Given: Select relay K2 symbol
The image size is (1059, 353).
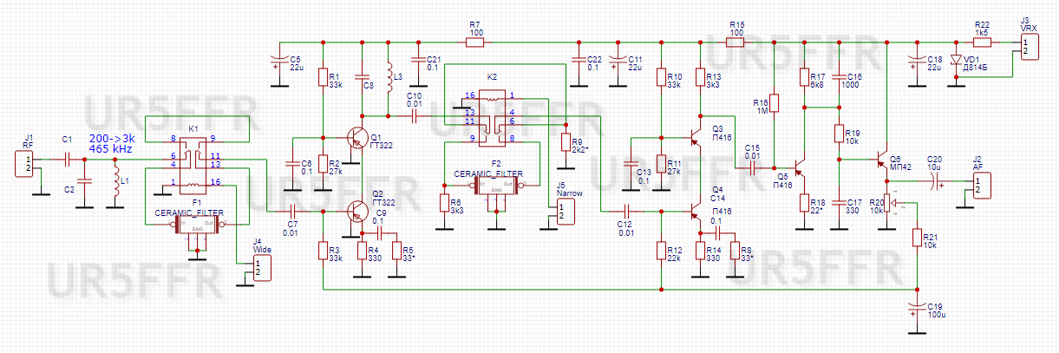Looking at the screenshot, I should (x=492, y=116).
